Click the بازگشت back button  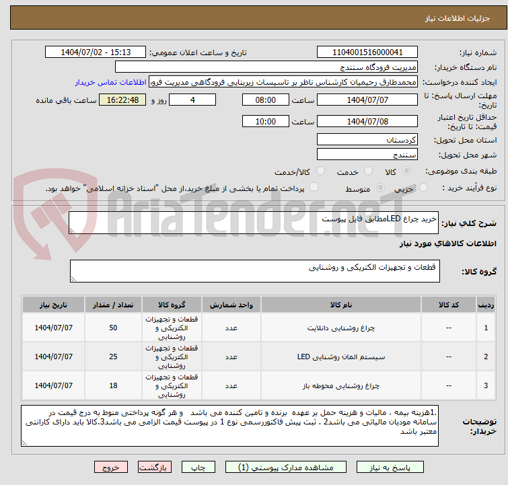click(x=155, y=468)
